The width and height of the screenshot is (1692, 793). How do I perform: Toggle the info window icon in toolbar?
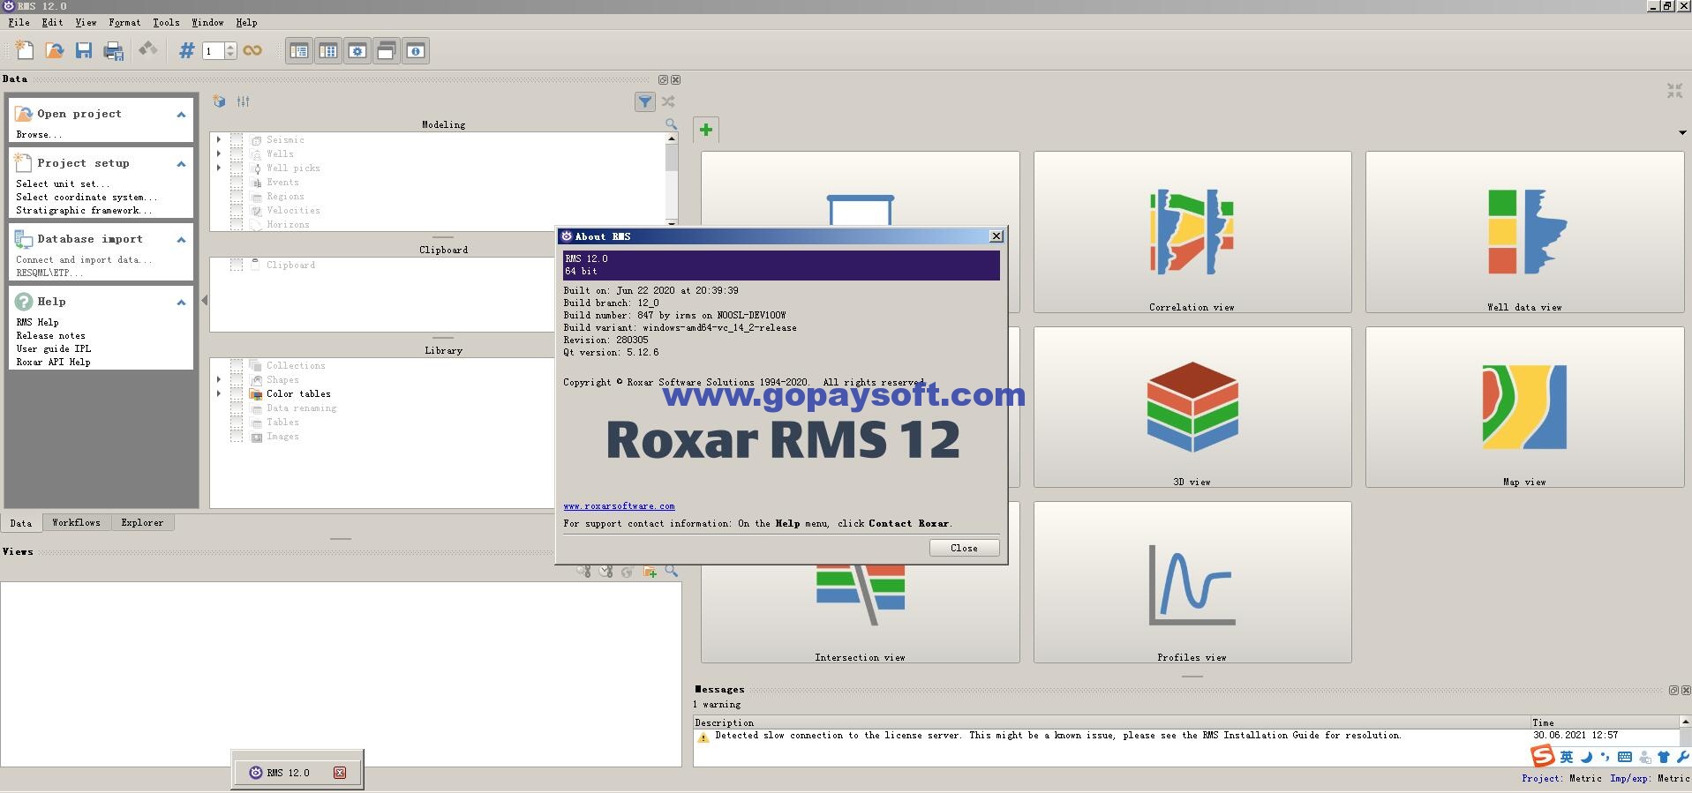coord(416,51)
